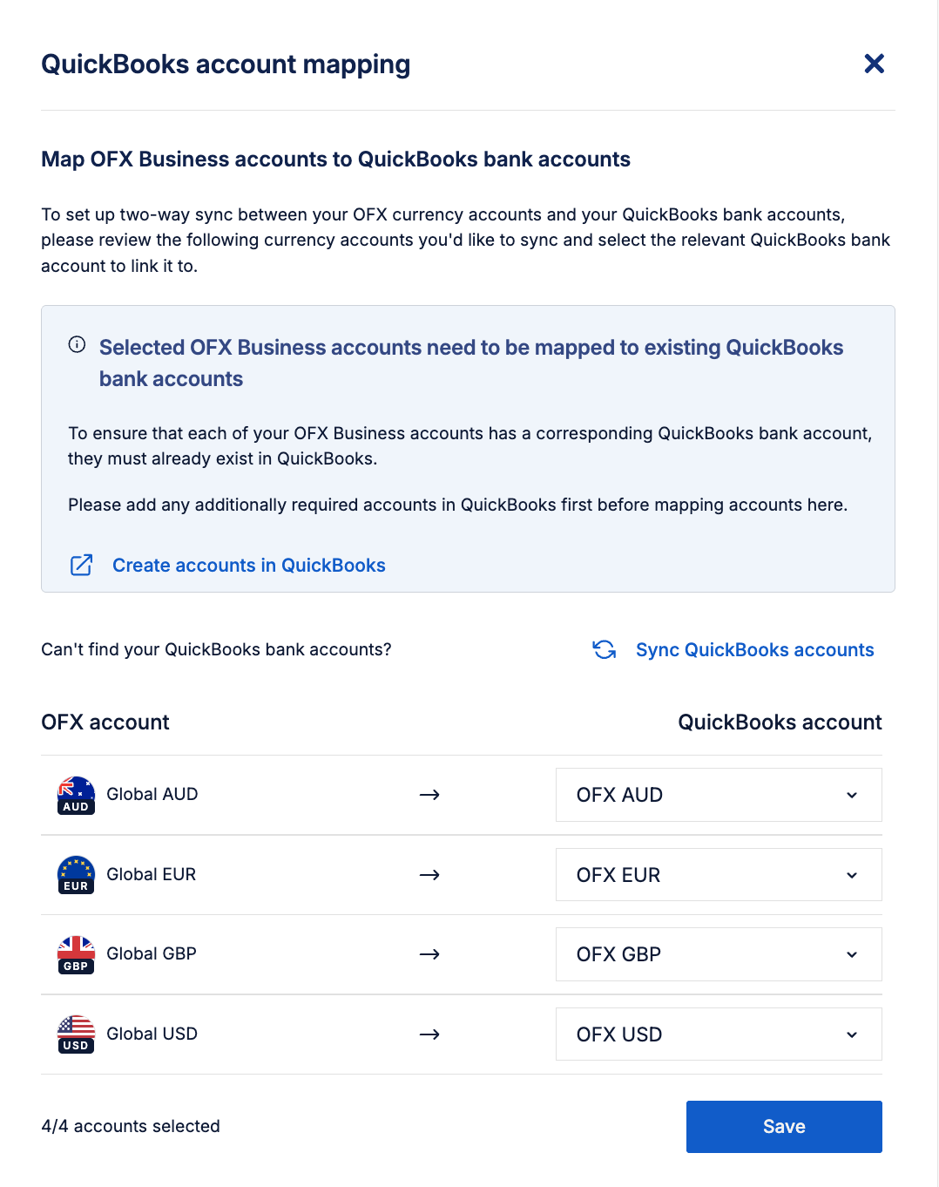Select the Global GBP account label
939x1187 pixels.
(x=151, y=953)
